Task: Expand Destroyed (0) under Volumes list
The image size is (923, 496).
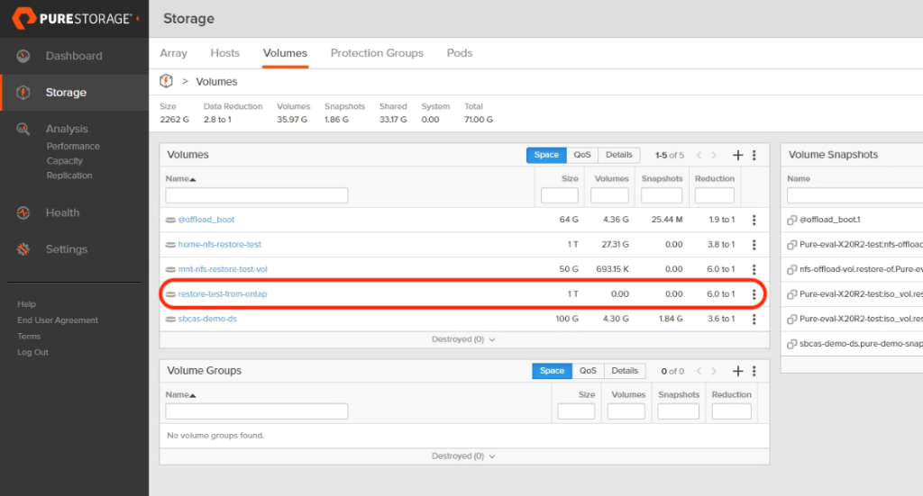Action: [x=463, y=339]
